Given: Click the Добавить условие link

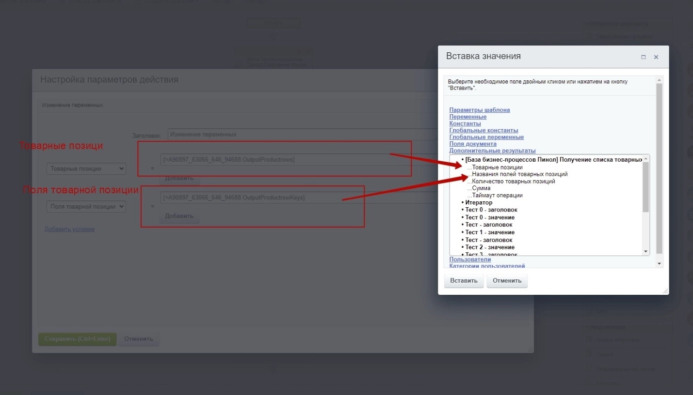Looking at the screenshot, I should (69, 229).
